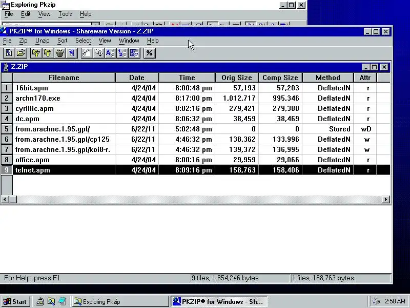
Task: Click the hand Select toolbar icon
Action: [87, 53]
